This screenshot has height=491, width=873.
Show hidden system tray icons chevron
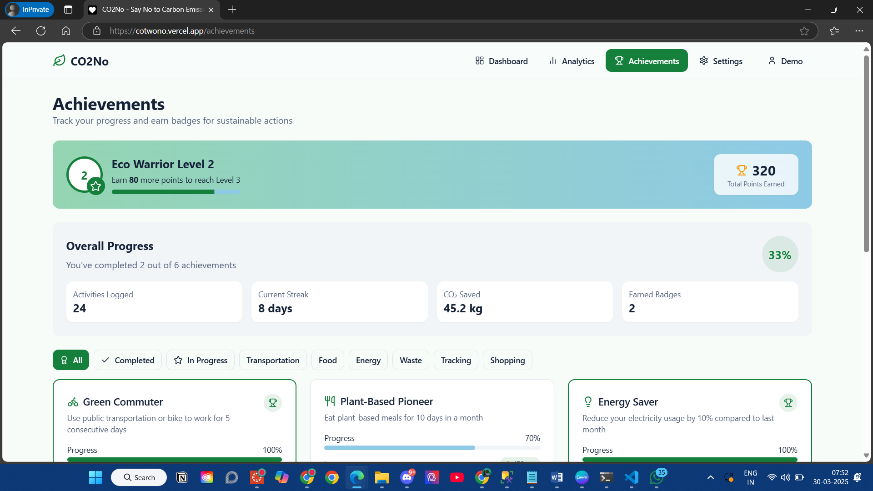[710, 477]
